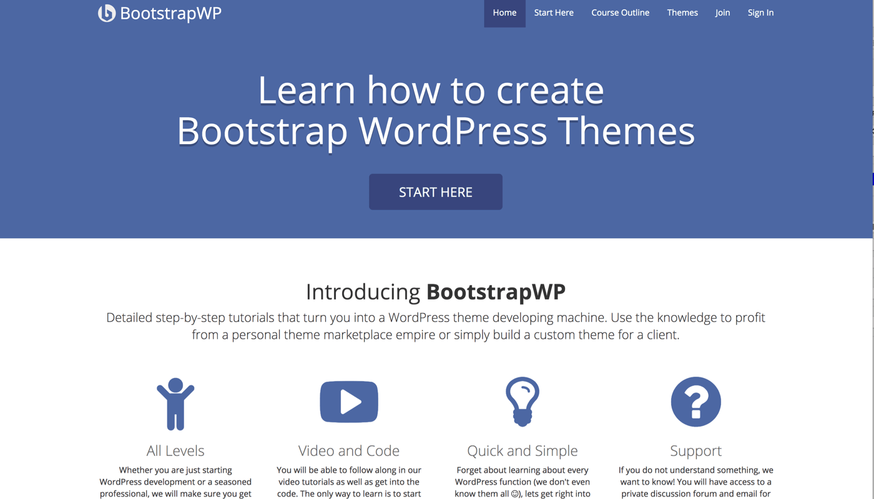Click the Quick and Simple lightbulb icon

pyautogui.click(x=523, y=402)
